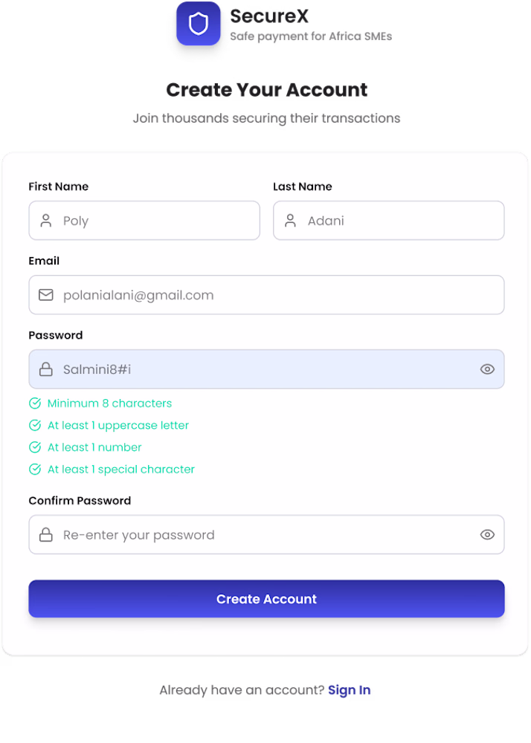Viewport: 531px width, 743px height.
Task: Click the special character requirement check icon
Action: 35,470
